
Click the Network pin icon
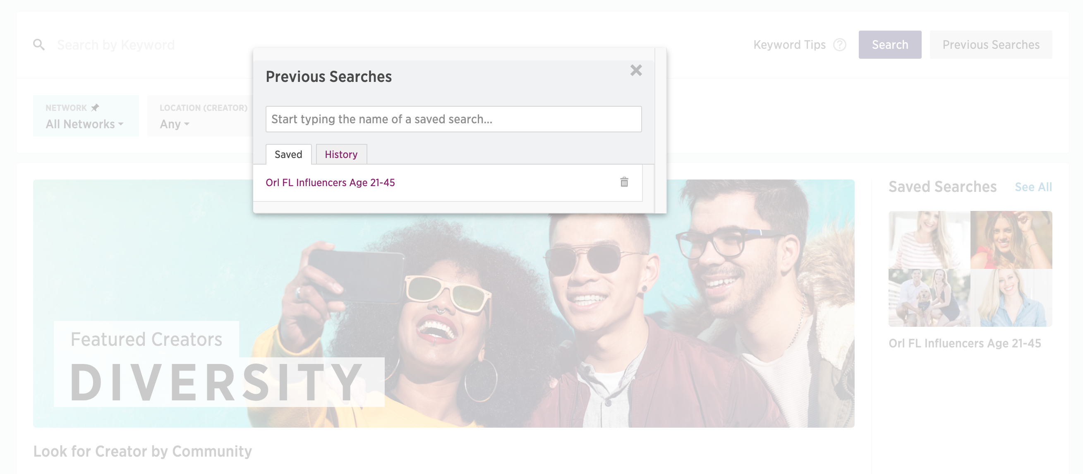pos(95,108)
